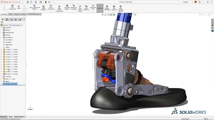The width and height of the screenshot is (214, 120).
Task: Expand the Hardware folder
Action: pos(1,76)
